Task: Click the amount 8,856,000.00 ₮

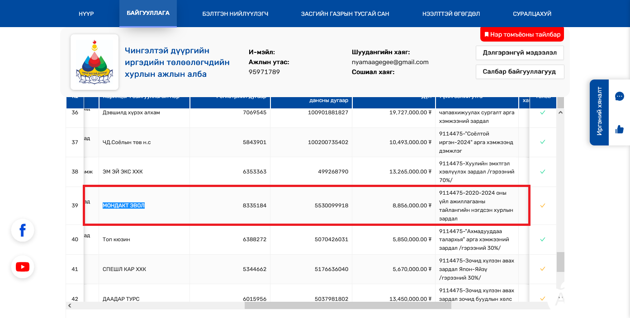Action: (412, 206)
